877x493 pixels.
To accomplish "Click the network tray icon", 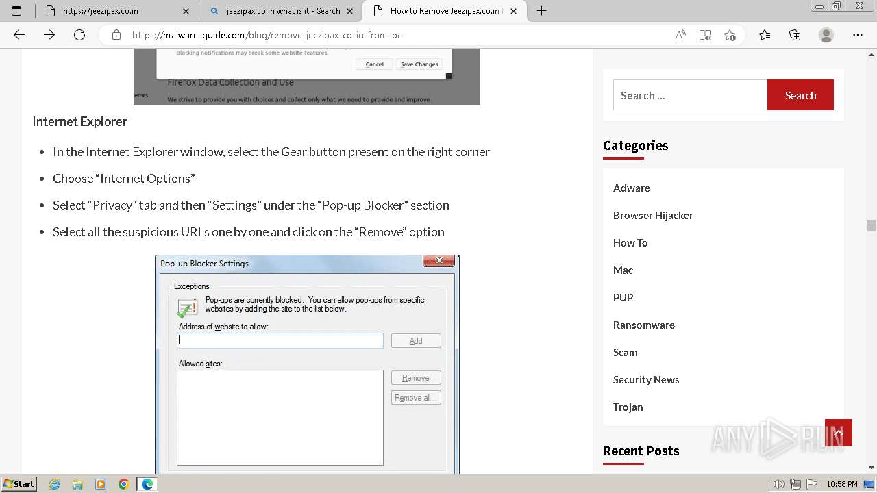I will (x=795, y=484).
